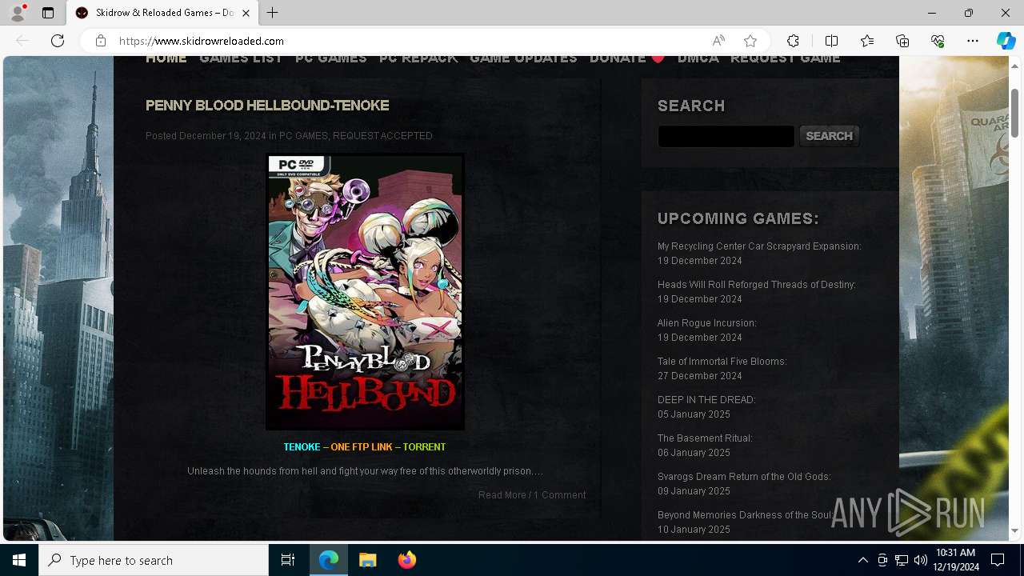The image size is (1024, 576).
Task: Open the PC GAMES menu item
Action: tap(330, 58)
